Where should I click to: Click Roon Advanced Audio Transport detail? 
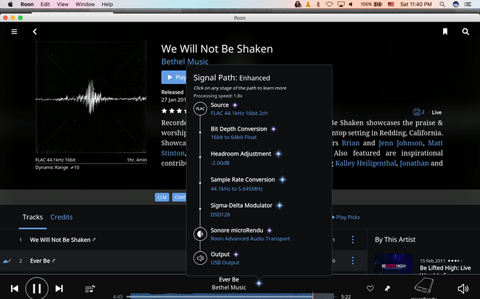point(250,239)
